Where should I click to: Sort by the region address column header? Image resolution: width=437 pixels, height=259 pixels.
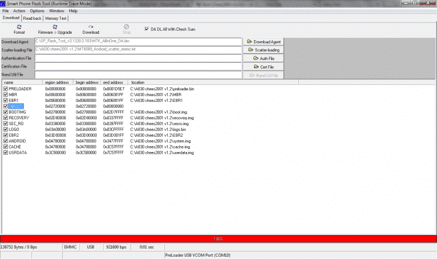[x=58, y=83]
